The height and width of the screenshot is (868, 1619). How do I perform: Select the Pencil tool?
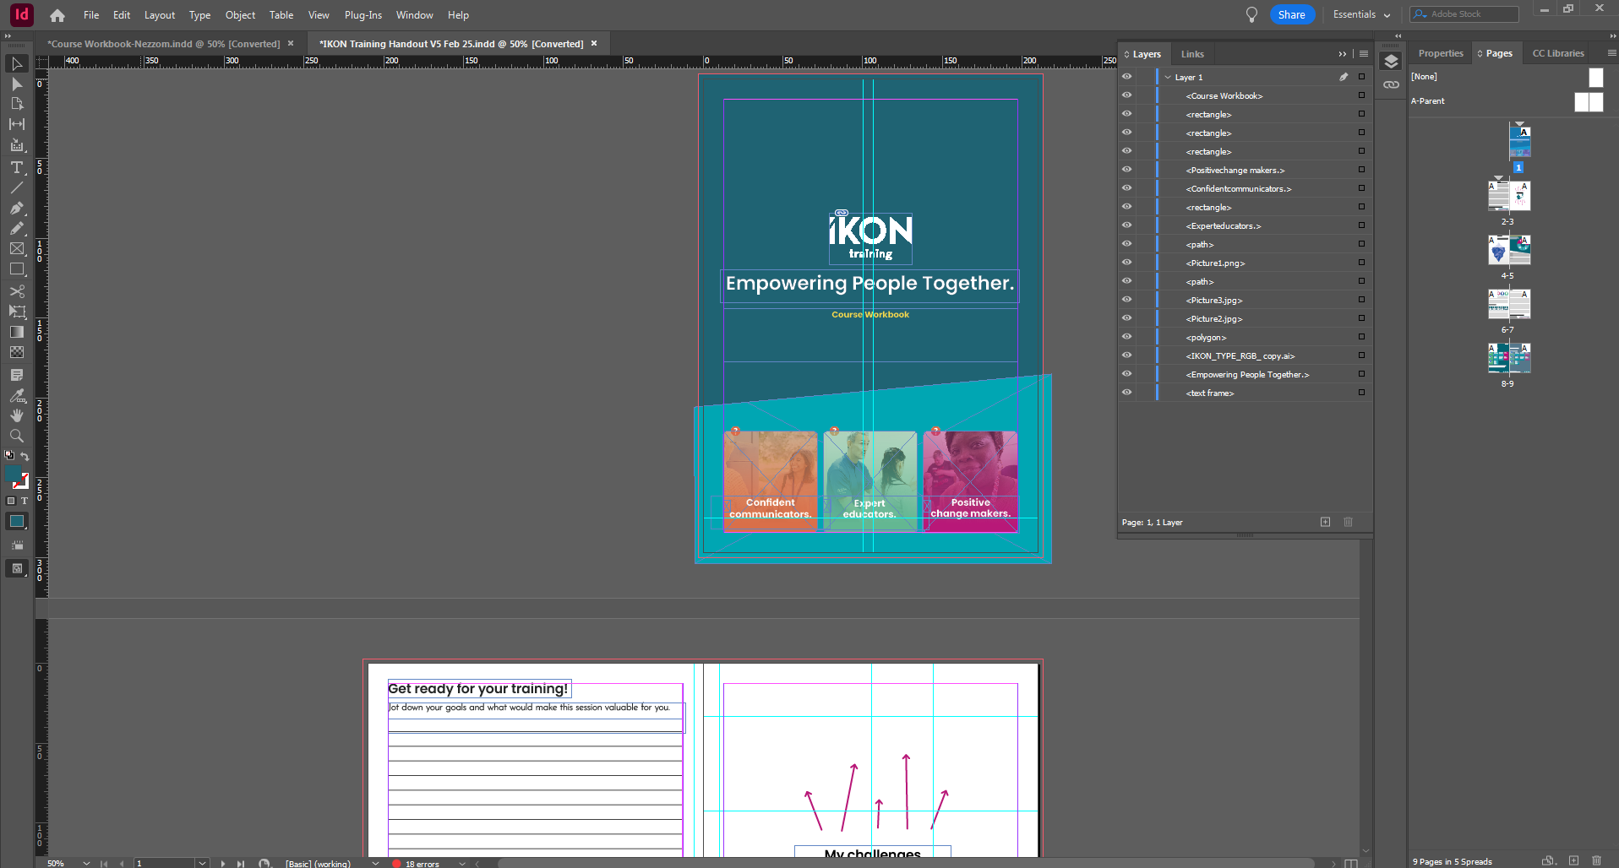pyautogui.click(x=16, y=228)
